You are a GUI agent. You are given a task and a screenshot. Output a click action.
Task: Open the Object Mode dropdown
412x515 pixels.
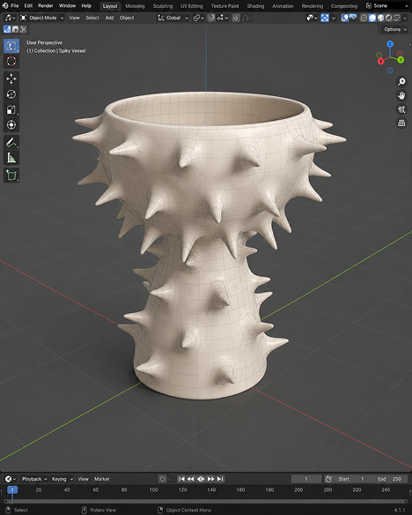(41, 18)
